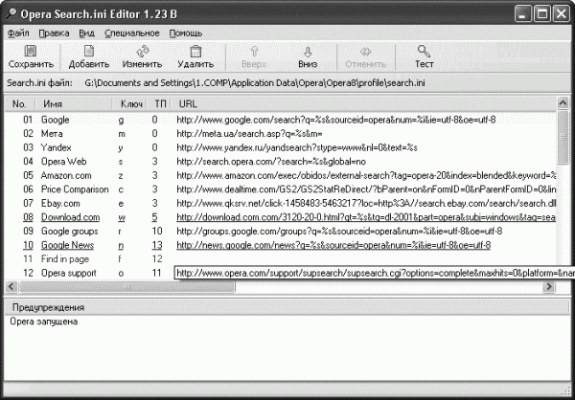This screenshot has height=400, width=575.
Task: Click the Opera запущена warning message
Action: tap(44, 322)
